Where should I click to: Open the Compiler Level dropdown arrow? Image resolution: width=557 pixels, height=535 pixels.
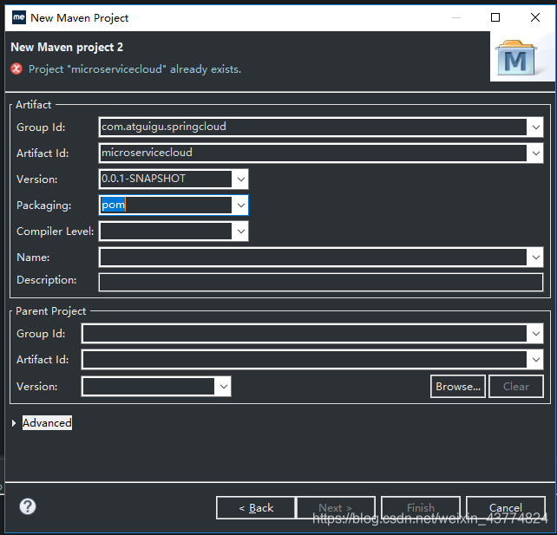240,232
